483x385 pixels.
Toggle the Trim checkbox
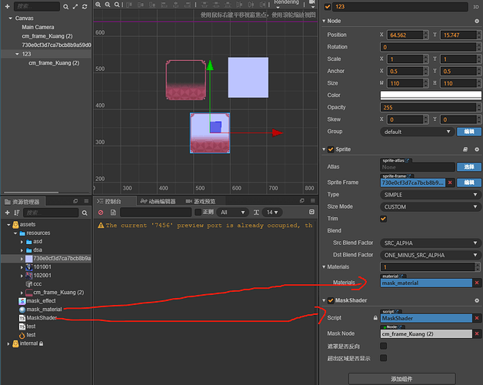point(383,219)
